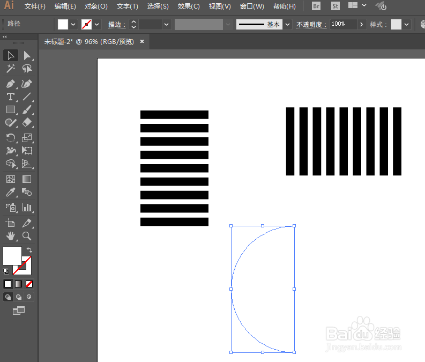
Task: Pick the Paintbrush tool
Action: click(x=27, y=110)
